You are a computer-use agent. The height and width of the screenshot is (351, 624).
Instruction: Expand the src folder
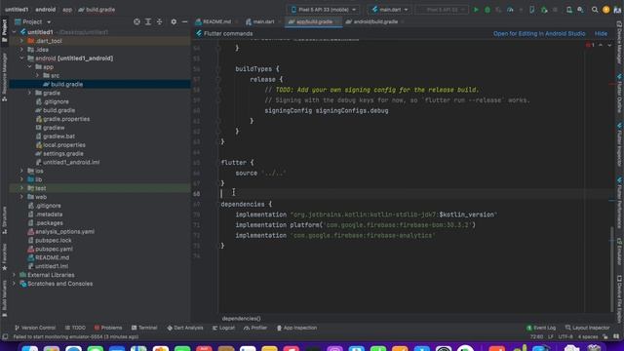[38, 75]
